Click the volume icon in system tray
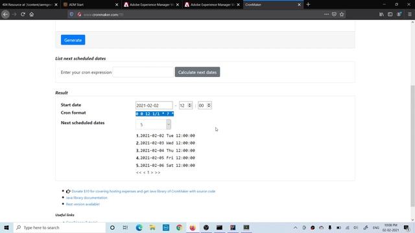The height and width of the screenshot is (233, 415). [x=356, y=227]
